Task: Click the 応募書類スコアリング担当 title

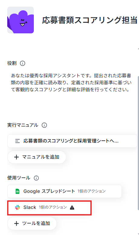Action: (x=89, y=20)
